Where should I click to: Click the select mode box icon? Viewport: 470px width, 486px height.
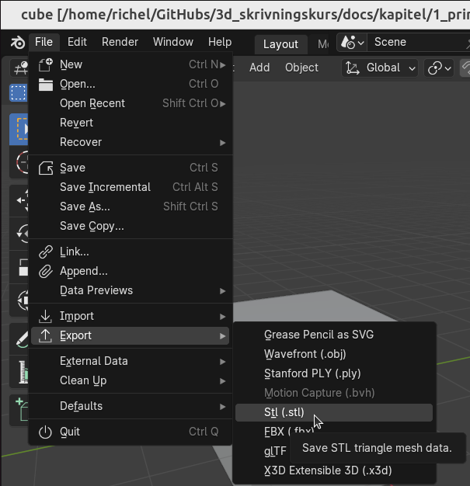click(x=19, y=92)
